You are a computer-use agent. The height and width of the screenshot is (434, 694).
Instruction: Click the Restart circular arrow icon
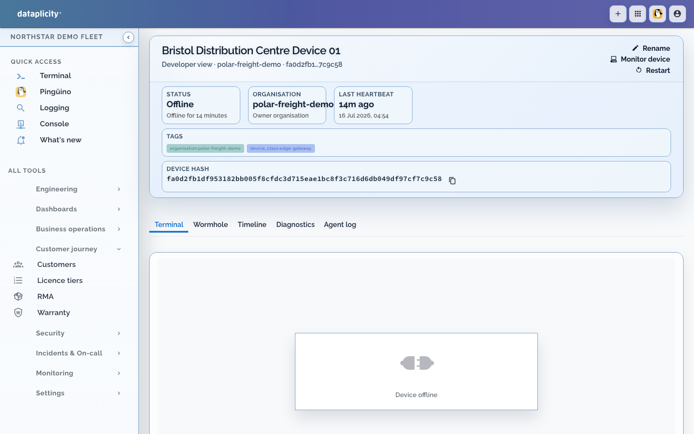[x=639, y=70]
